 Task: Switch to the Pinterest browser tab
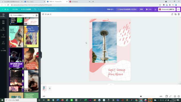(x=80, y=2)
